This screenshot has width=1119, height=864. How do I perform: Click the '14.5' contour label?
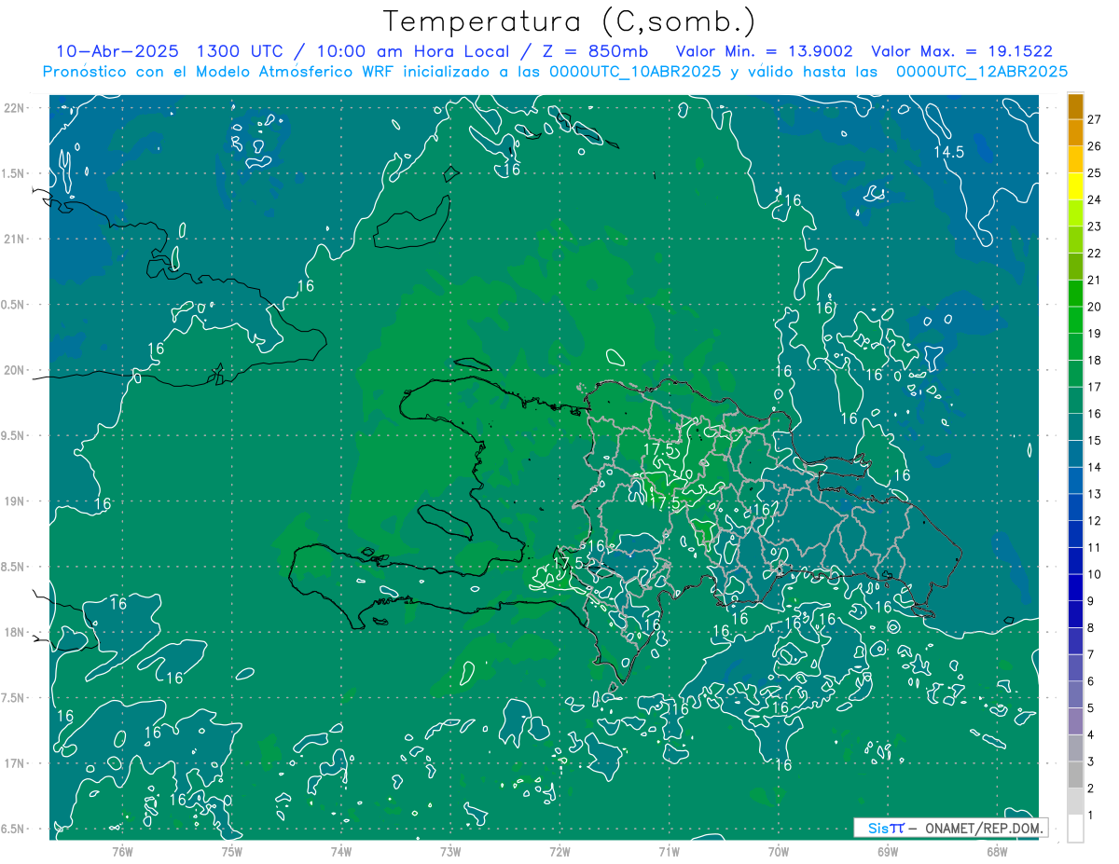[949, 152]
